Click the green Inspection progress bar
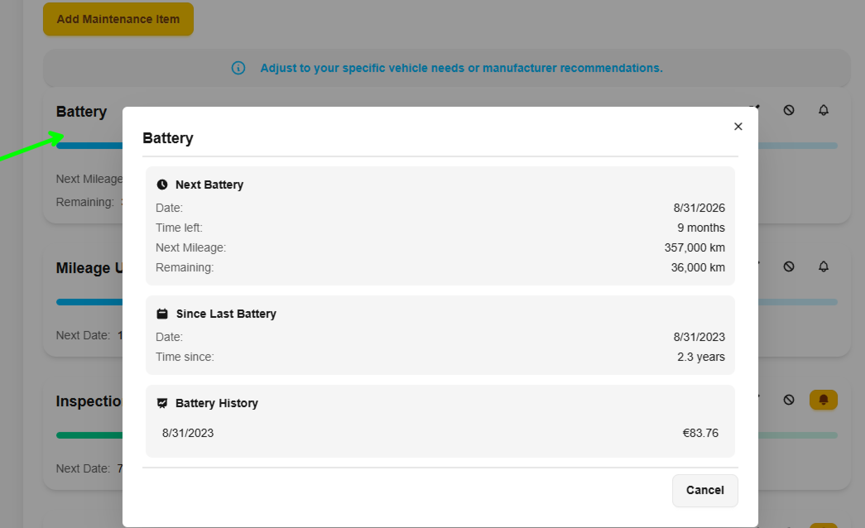The image size is (865, 528). point(89,435)
